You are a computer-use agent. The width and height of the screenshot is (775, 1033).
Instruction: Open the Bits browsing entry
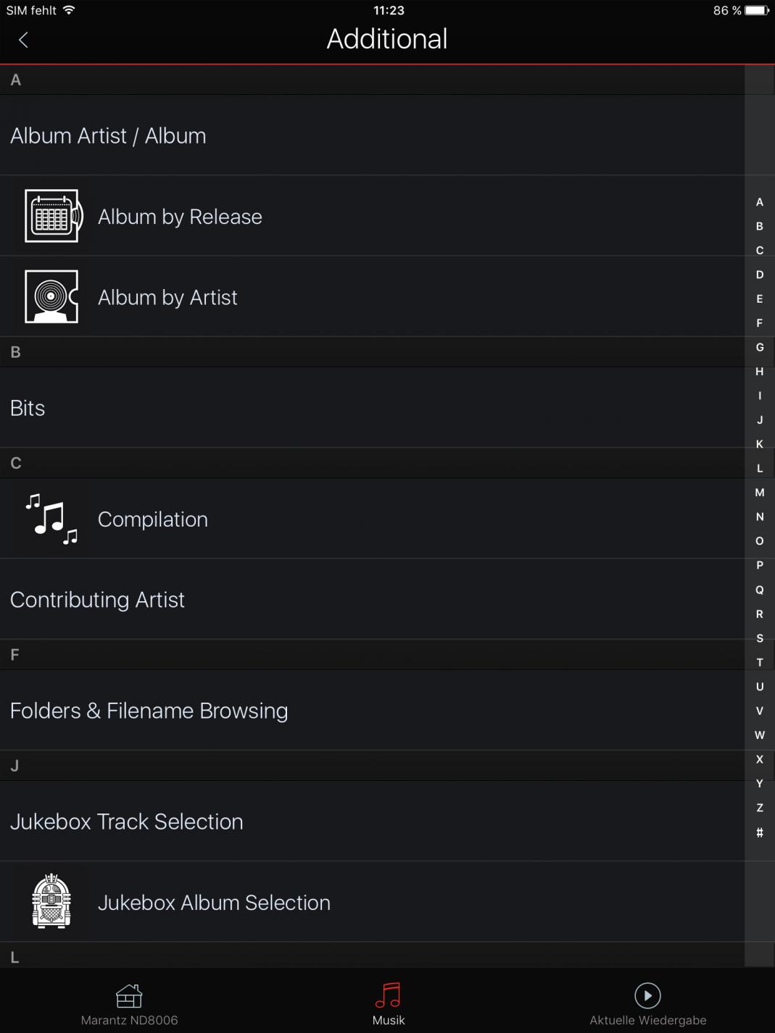point(28,408)
